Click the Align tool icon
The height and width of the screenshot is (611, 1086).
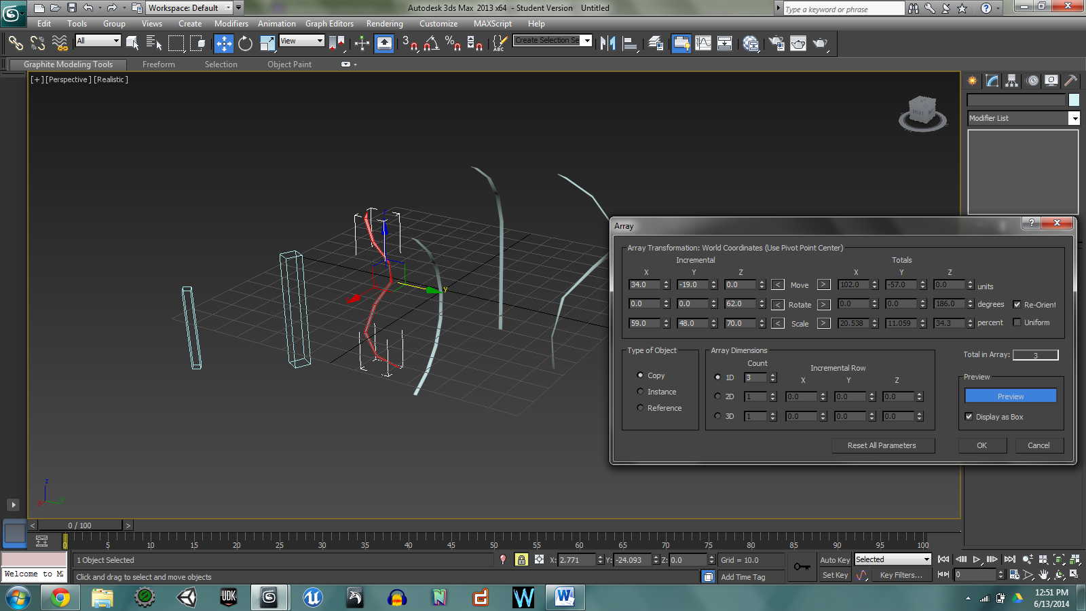pos(630,43)
